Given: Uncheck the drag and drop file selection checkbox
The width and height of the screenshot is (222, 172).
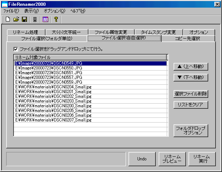Looking at the screenshot, I should 16,49.
